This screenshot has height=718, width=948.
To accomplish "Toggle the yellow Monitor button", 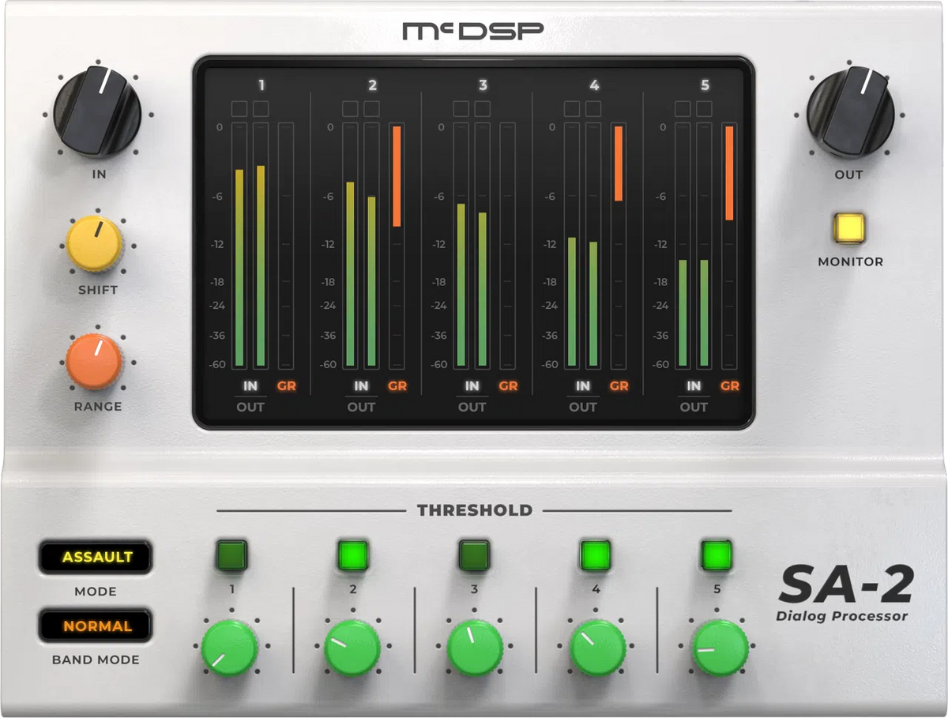I will coord(849,229).
